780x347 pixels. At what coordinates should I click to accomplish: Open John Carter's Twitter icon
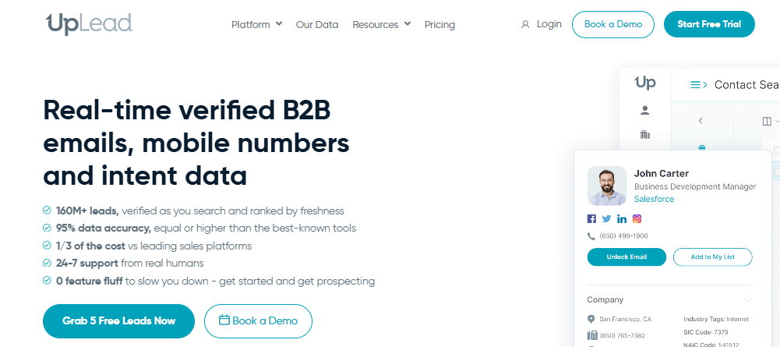click(606, 218)
